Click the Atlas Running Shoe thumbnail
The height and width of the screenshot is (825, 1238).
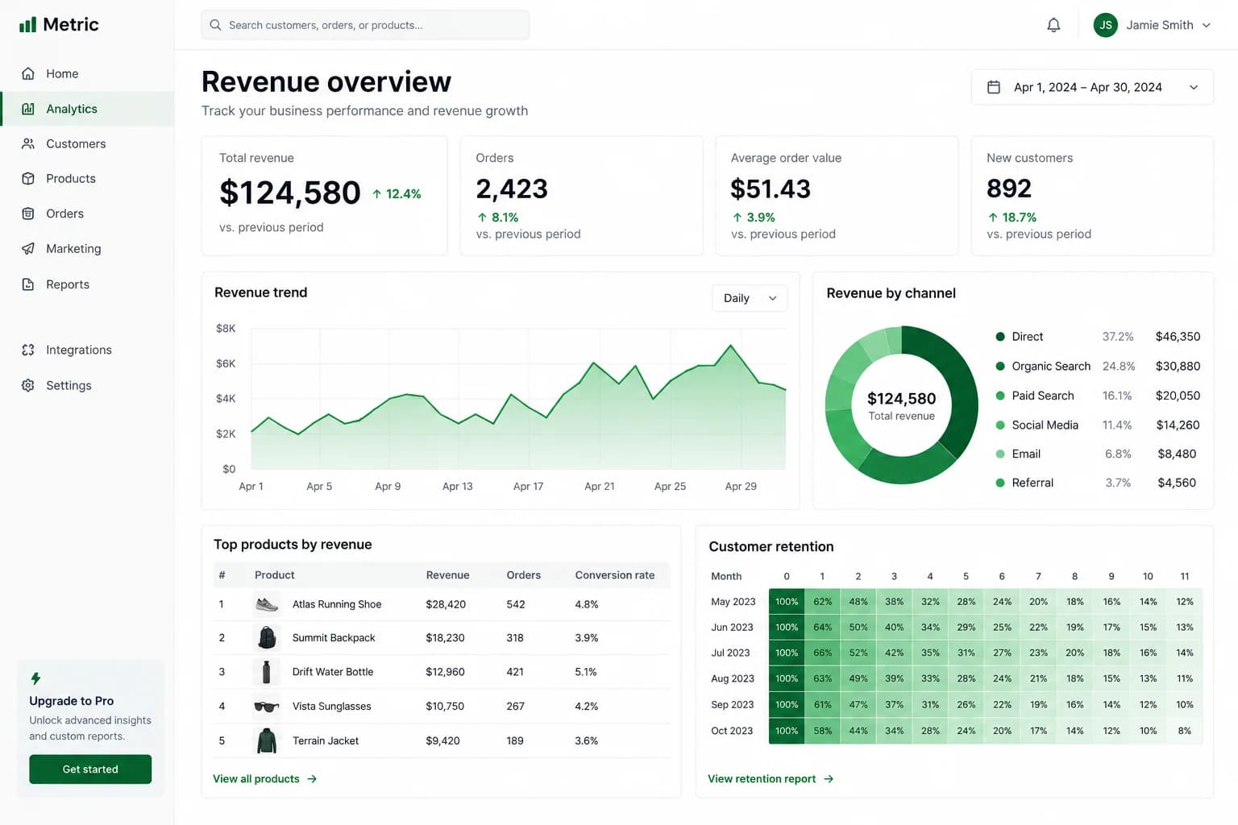click(267, 604)
